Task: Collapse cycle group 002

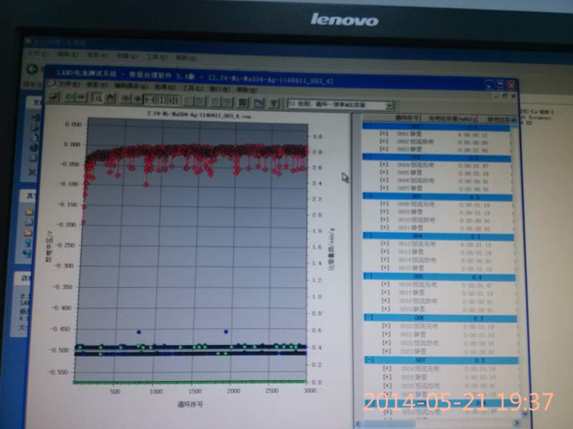Action: (x=367, y=157)
